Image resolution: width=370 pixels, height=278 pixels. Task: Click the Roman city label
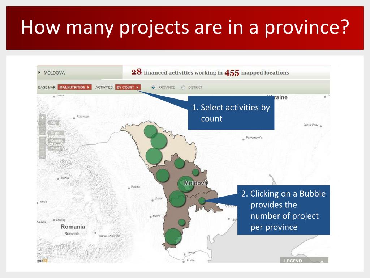point(135,186)
